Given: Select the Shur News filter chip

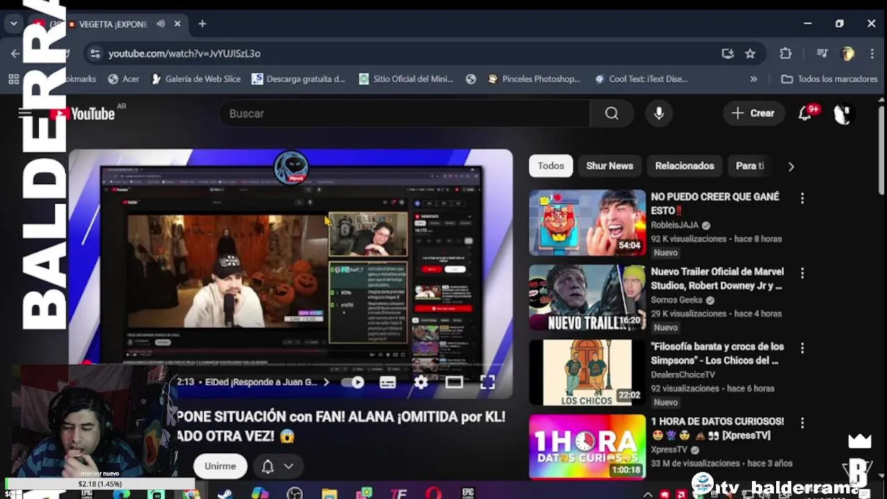Looking at the screenshot, I should [x=609, y=166].
